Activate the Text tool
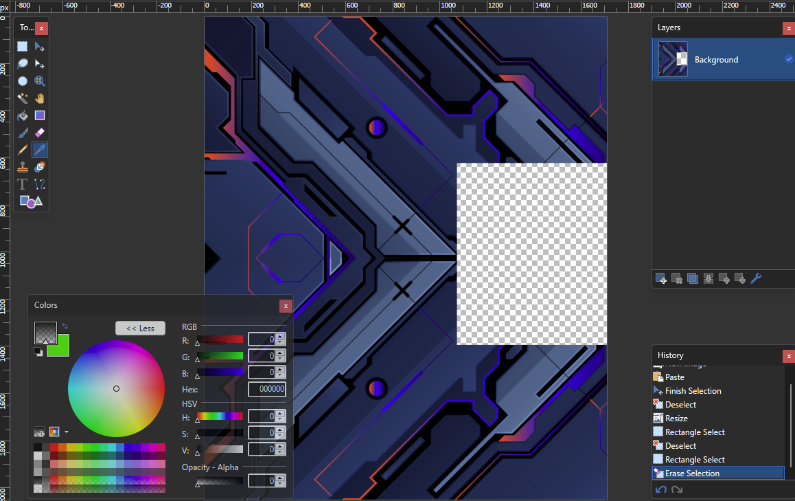 [22, 184]
